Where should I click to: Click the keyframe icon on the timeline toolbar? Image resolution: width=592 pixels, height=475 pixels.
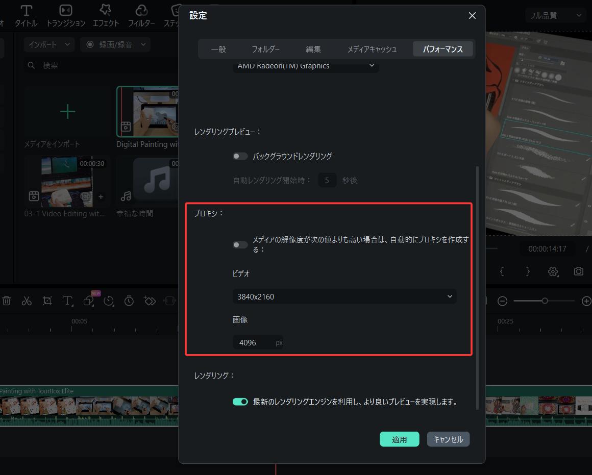coord(150,301)
